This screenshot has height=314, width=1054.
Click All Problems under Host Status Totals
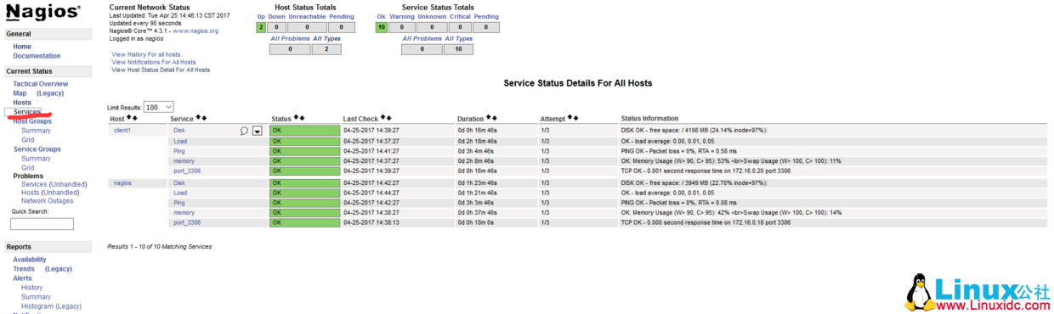290,39
